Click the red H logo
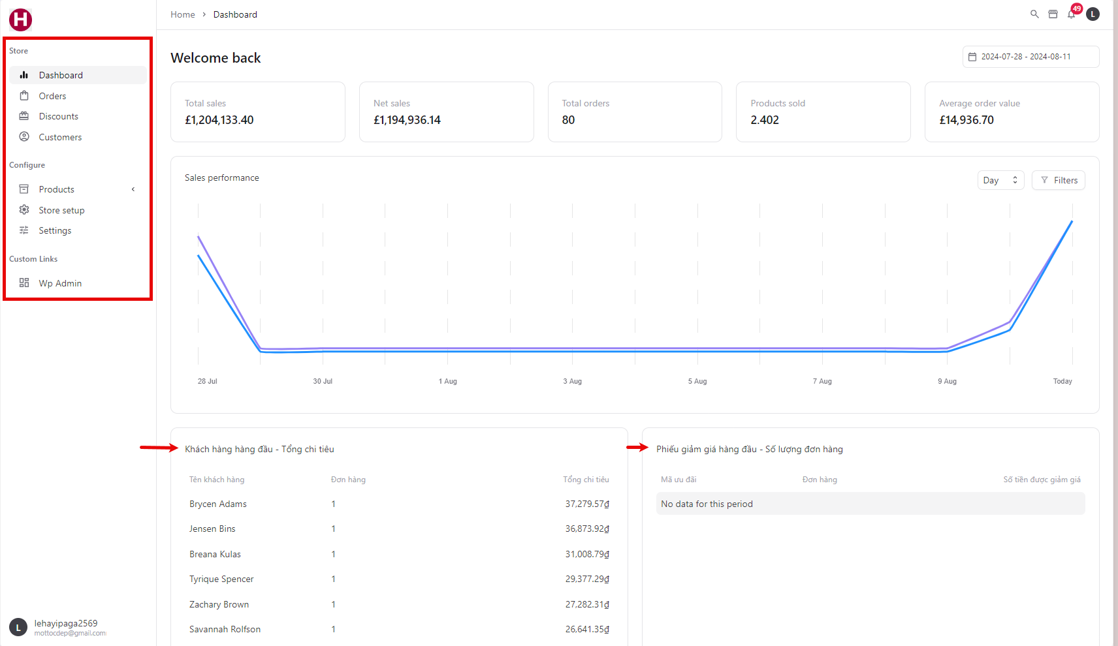The width and height of the screenshot is (1118, 646). (x=20, y=20)
